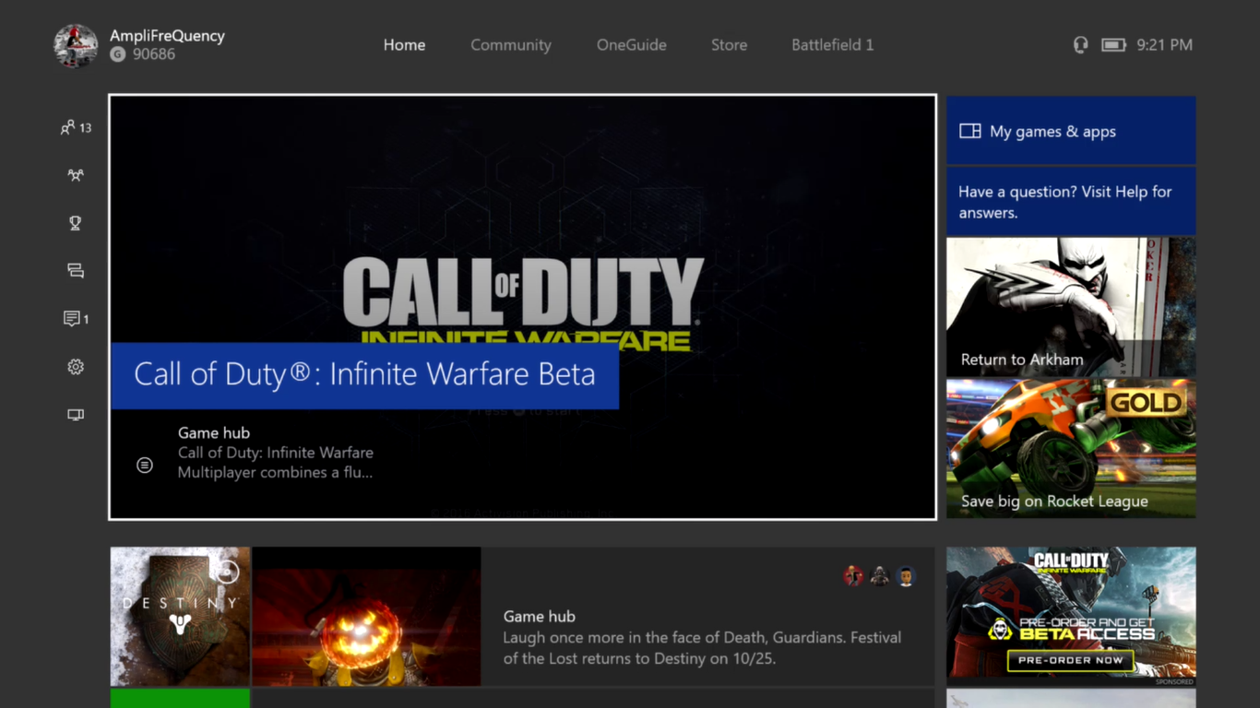The width and height of the screenshot is (1260, 708).
Task: Open the Friends list showing 13 online
Action: [x=76, y=127]
